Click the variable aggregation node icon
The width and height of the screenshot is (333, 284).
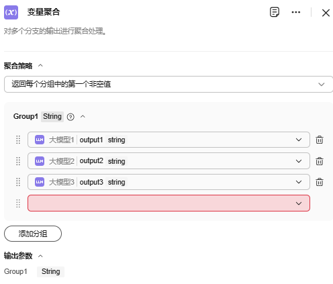pyautogui.click(x=11, y=12)
